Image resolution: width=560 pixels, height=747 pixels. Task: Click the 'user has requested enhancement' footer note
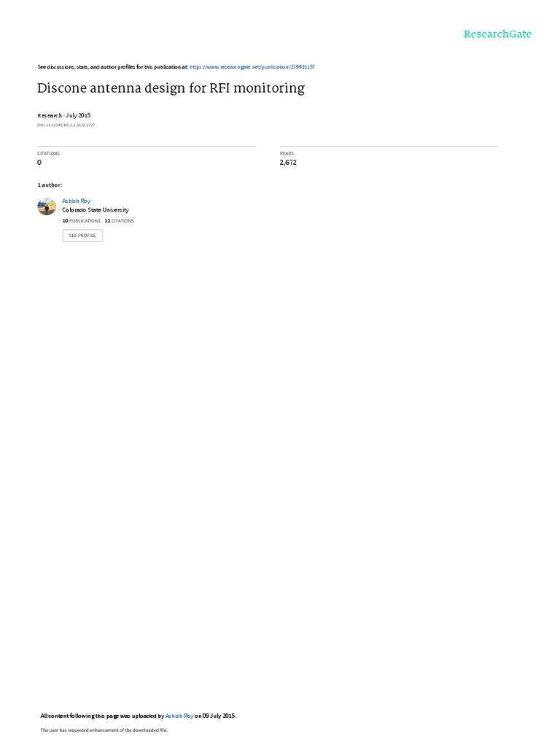(104, 730)
